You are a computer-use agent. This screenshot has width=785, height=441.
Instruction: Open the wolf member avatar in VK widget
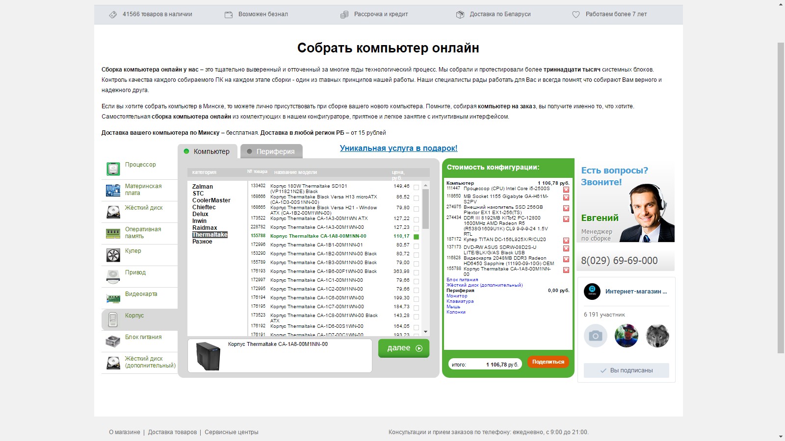pyautogui.click(x=657, y=336)
